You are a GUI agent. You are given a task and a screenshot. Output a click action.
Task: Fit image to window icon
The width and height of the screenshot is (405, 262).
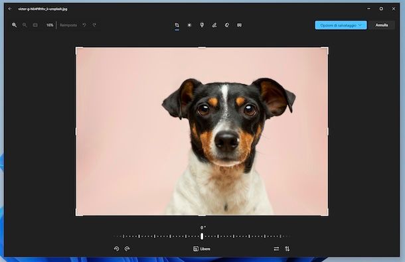tap(35, 25)
